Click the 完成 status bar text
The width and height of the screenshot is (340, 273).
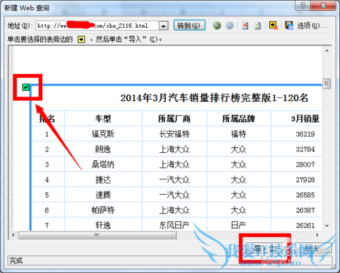[x=16, y=261]
